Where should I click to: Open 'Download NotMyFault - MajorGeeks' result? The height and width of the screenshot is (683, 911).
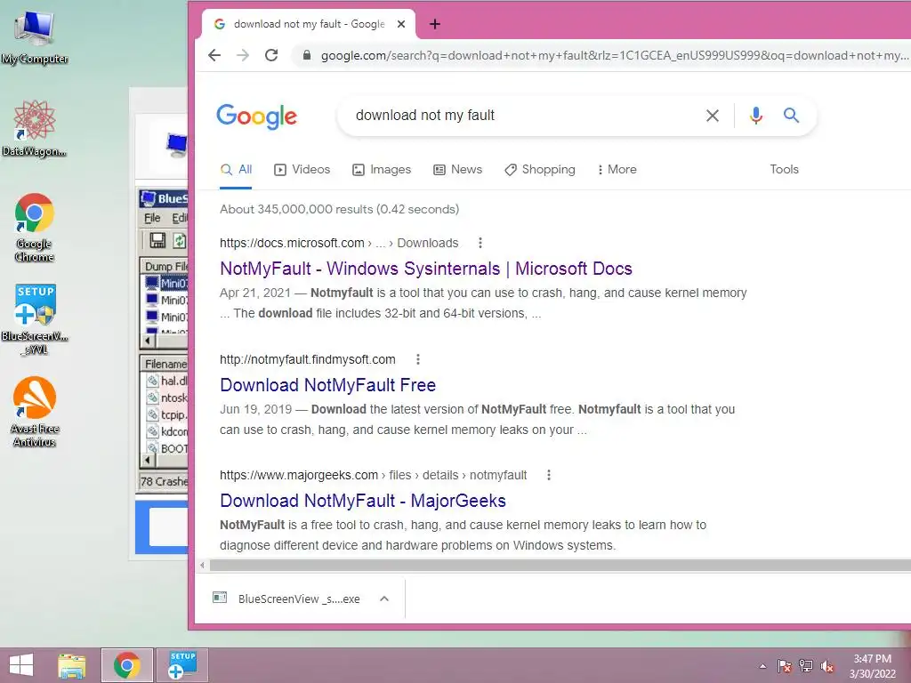pyautogui.click(x=363, y=501)
